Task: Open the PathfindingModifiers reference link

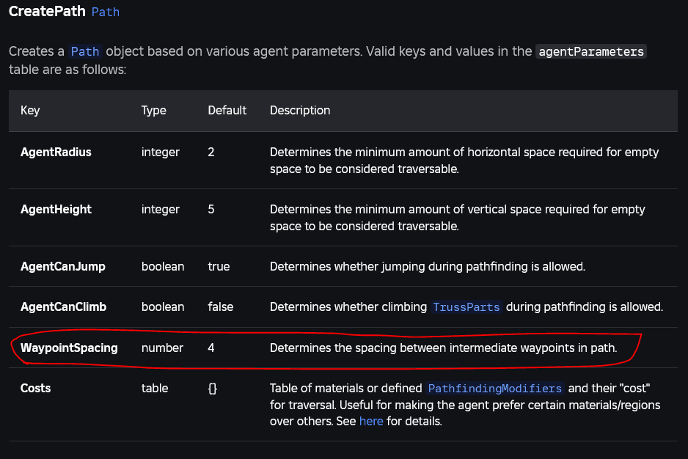Action: 494,389
